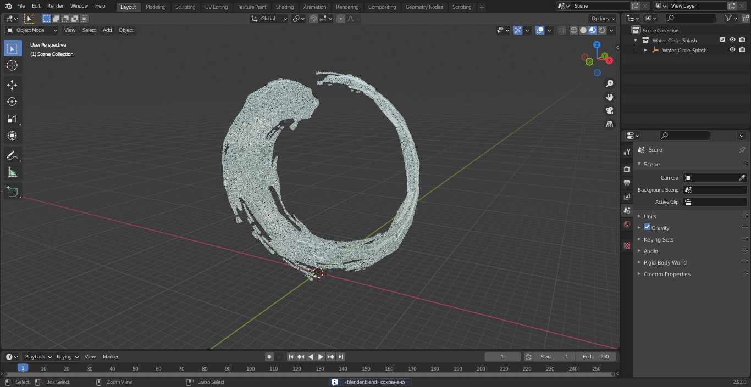Activate the Rotate tool
Viewport: 751px width, 387px height.
click(12, 102)
